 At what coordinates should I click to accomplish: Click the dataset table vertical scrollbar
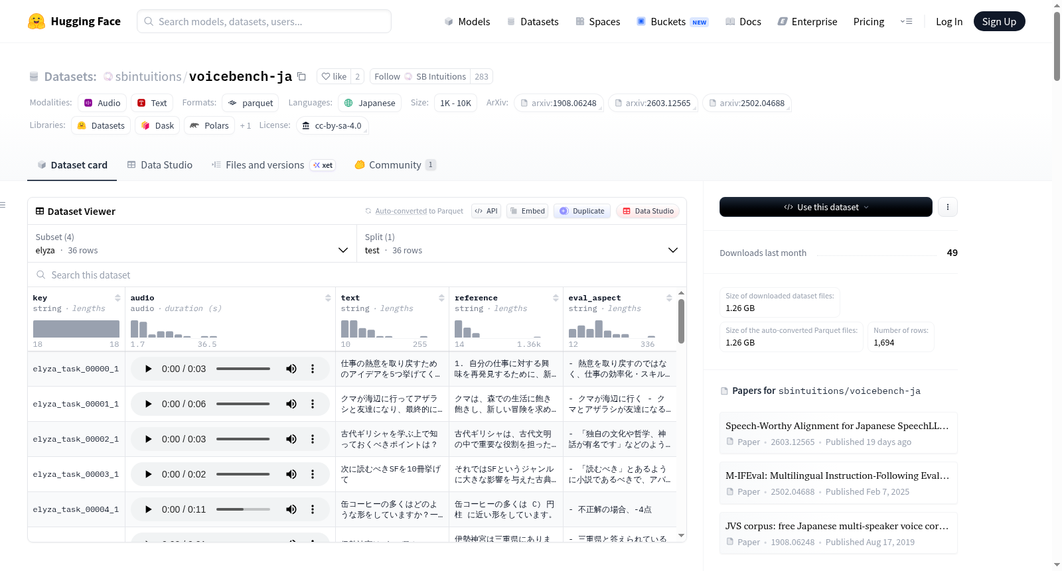681,321
